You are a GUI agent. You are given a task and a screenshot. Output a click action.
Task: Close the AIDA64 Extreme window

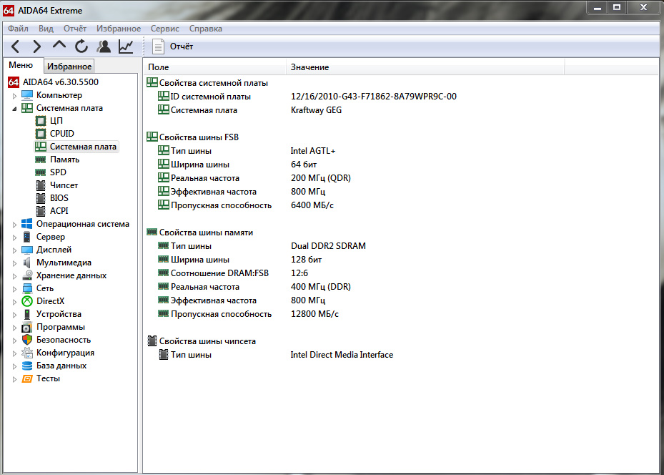click(644, 8)
